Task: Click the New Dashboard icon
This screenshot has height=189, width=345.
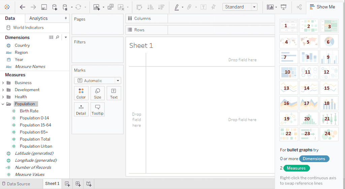Action: click(78, 184)
